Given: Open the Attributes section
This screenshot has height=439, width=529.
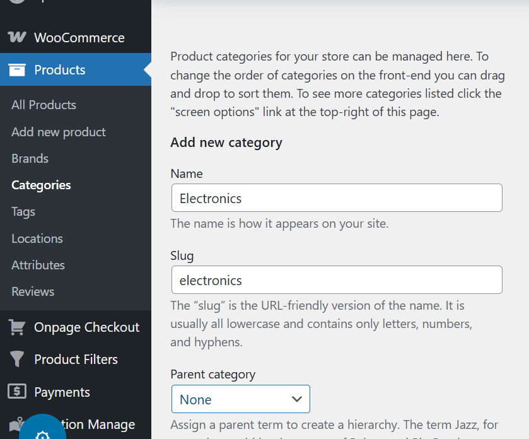Looking at the screenshot, I should 38,265.
